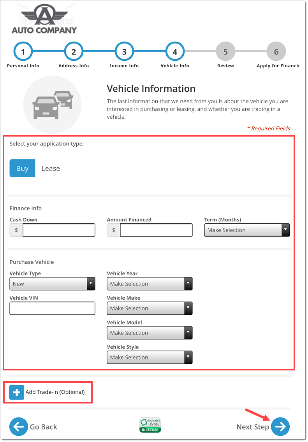Click the Finance Info section label

(26, 208)
